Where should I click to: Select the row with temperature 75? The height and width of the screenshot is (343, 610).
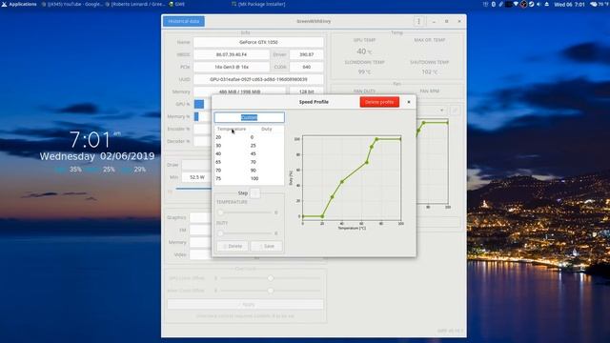tap(250, 178)
